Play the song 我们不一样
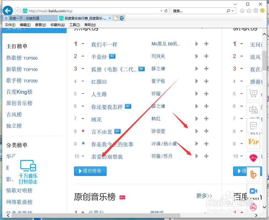Screen dimensions: 269x220 [197, 44]
